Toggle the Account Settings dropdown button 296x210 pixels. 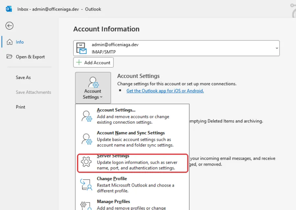click(x=93, y=88)
